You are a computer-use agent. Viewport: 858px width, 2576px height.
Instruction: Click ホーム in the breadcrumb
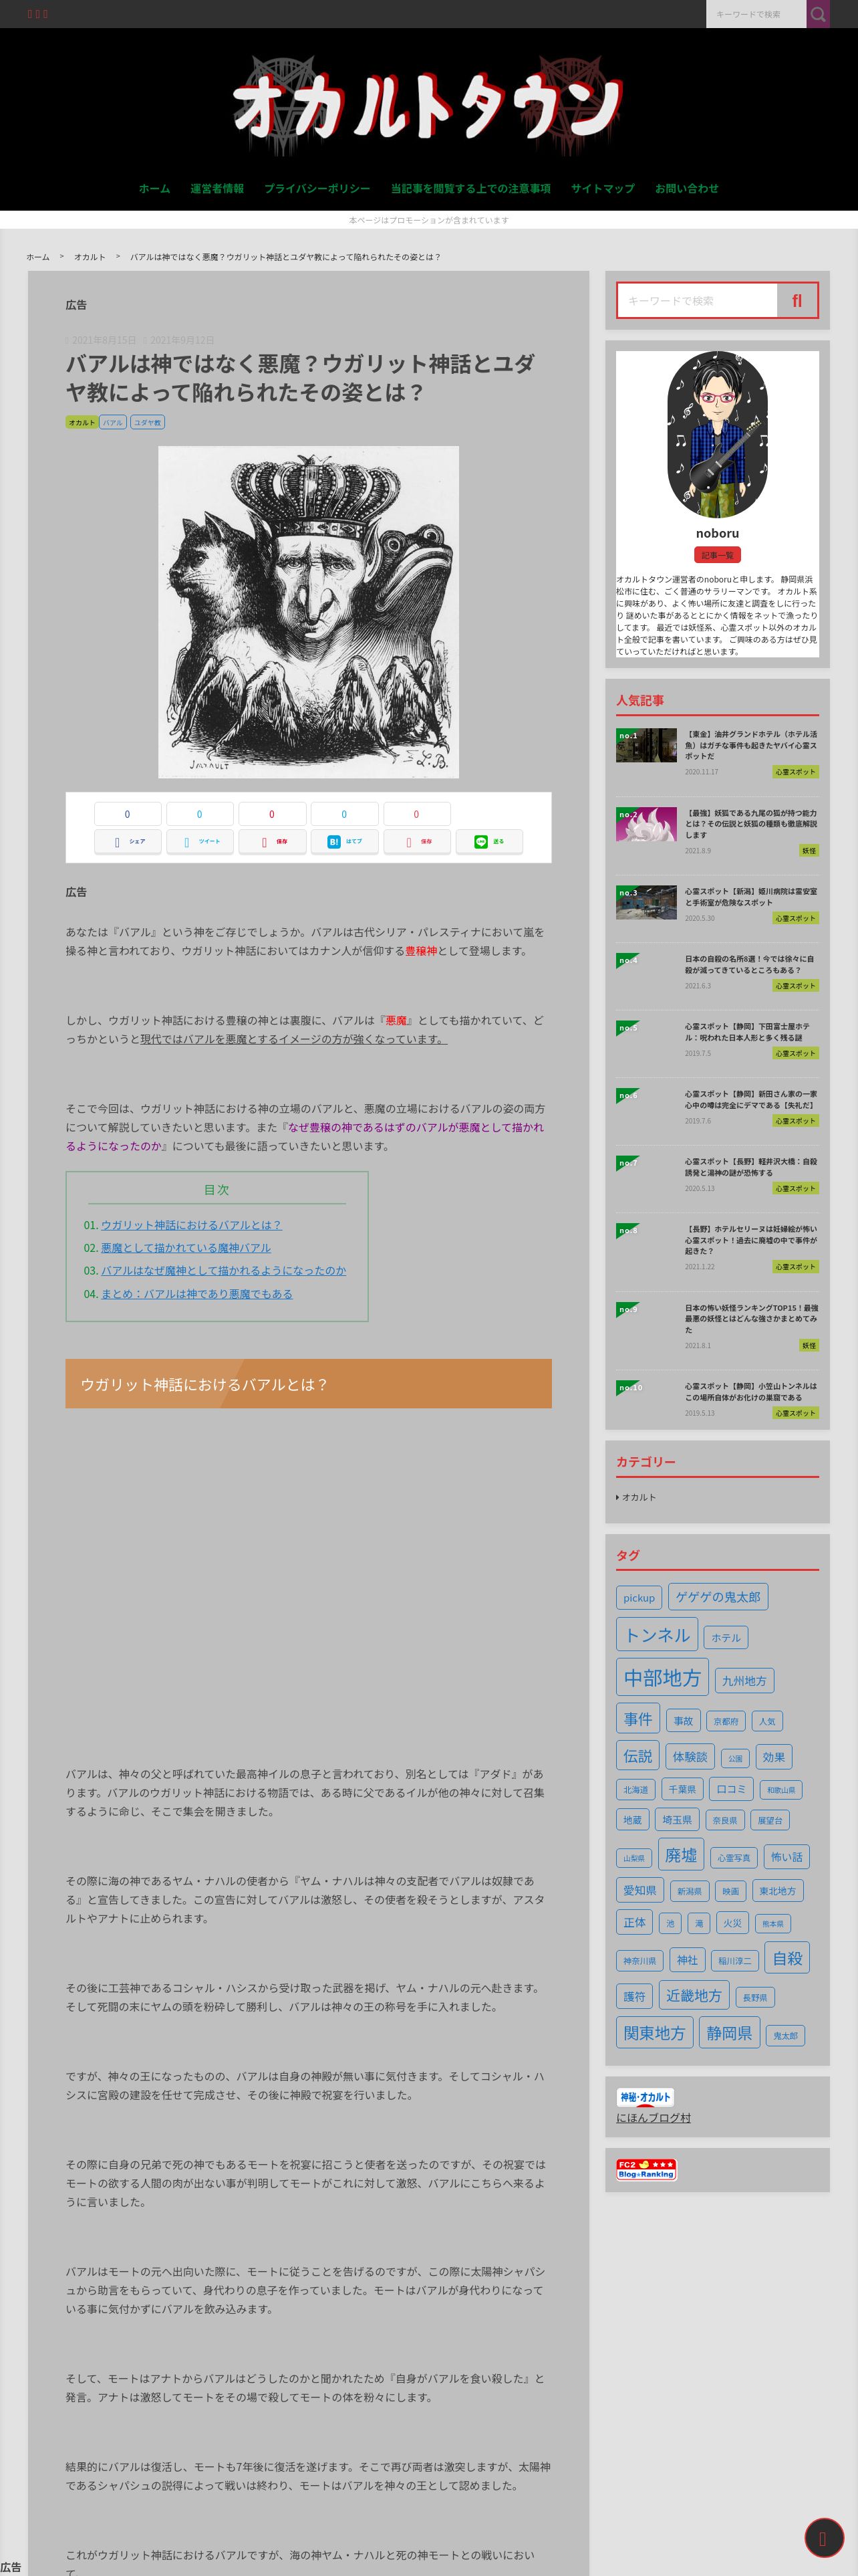[x=38, y=257]
